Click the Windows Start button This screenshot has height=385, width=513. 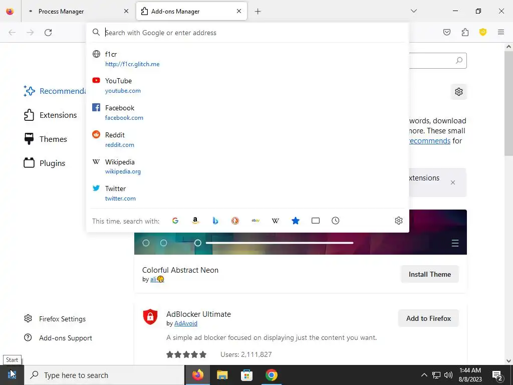coord(12,375)
